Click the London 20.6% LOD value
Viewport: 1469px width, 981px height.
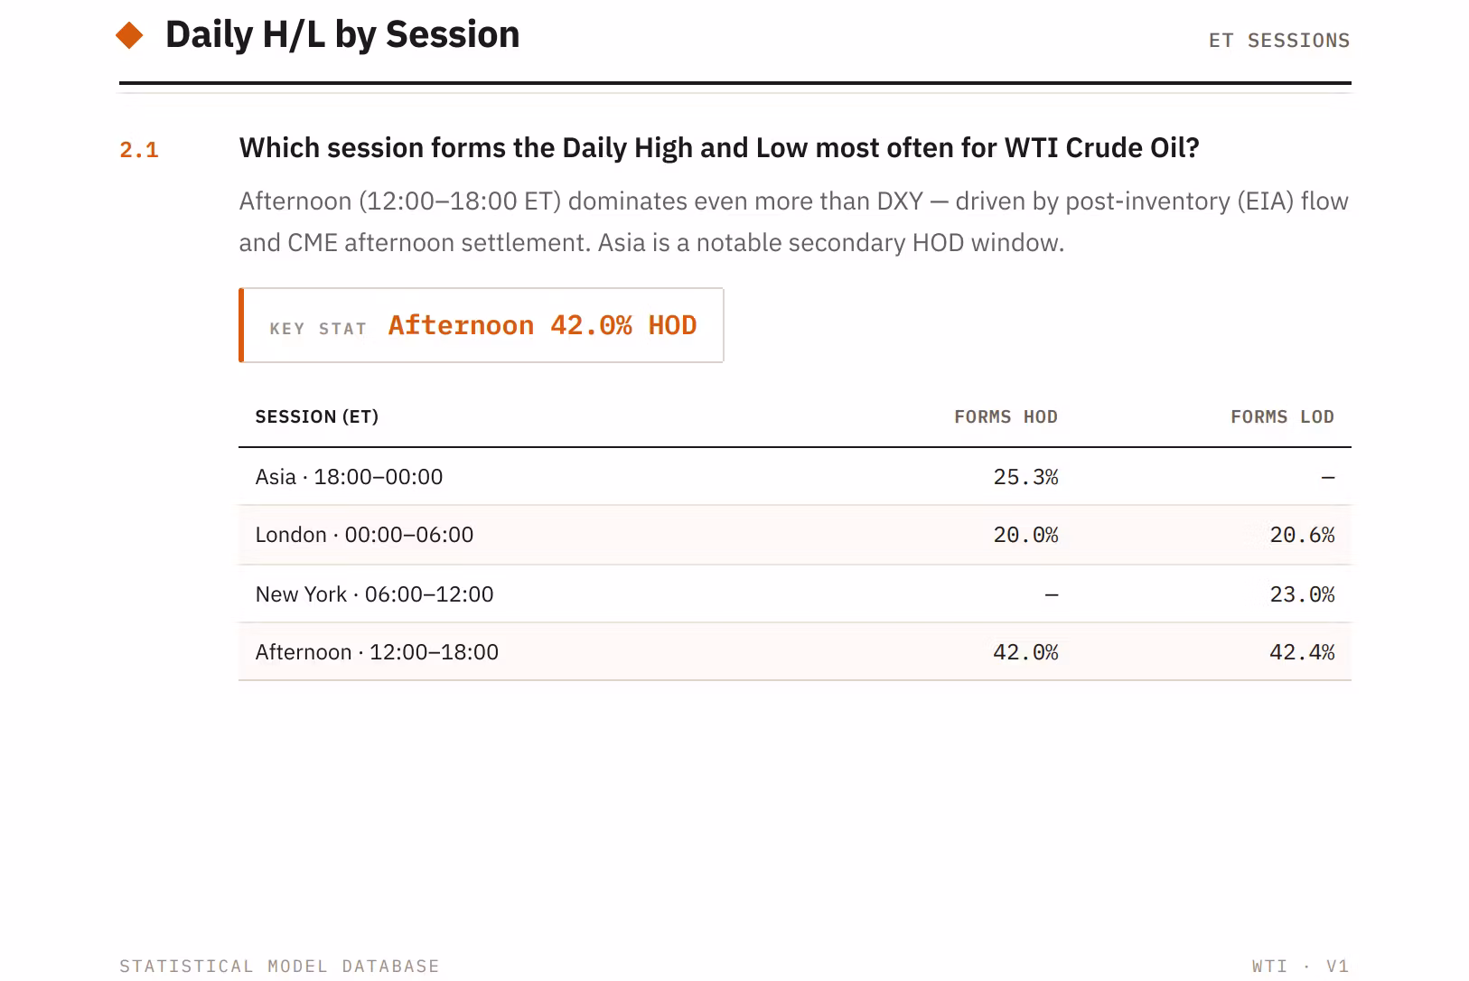click(x=1302, y=535)
